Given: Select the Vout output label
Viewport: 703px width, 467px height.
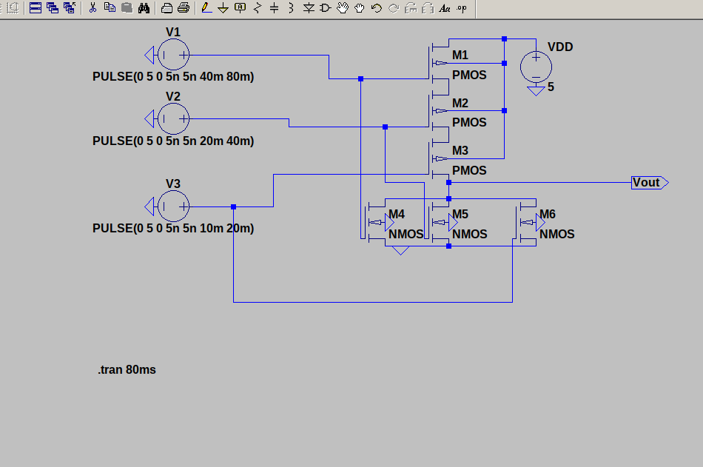Looking at the screenshot, I should click(x=647, y=182).
